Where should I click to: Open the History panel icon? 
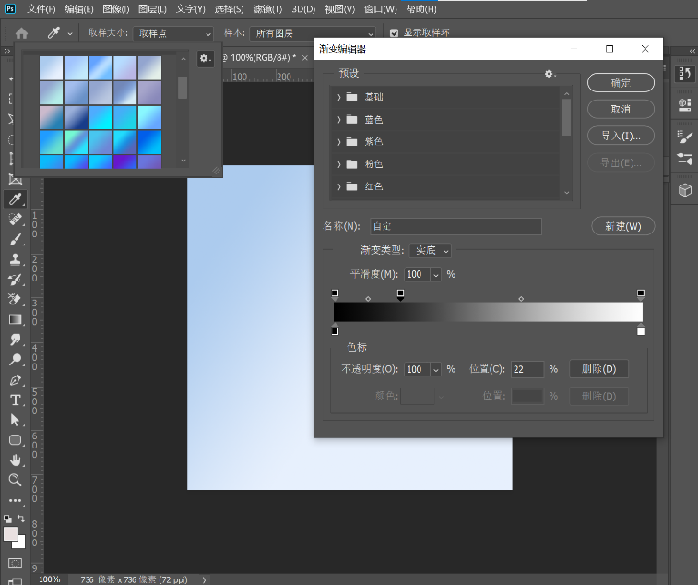685,74
